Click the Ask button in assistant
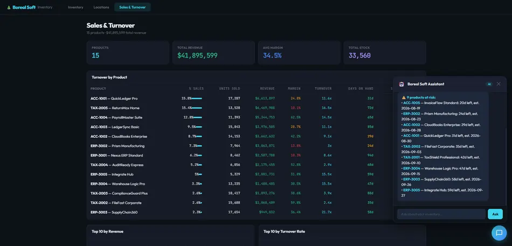This screenshot has width=512, height=246. [495, 214]
